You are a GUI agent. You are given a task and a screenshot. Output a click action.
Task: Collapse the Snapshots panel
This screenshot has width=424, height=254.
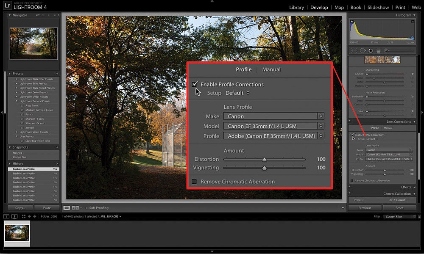(x=10, y=147)
